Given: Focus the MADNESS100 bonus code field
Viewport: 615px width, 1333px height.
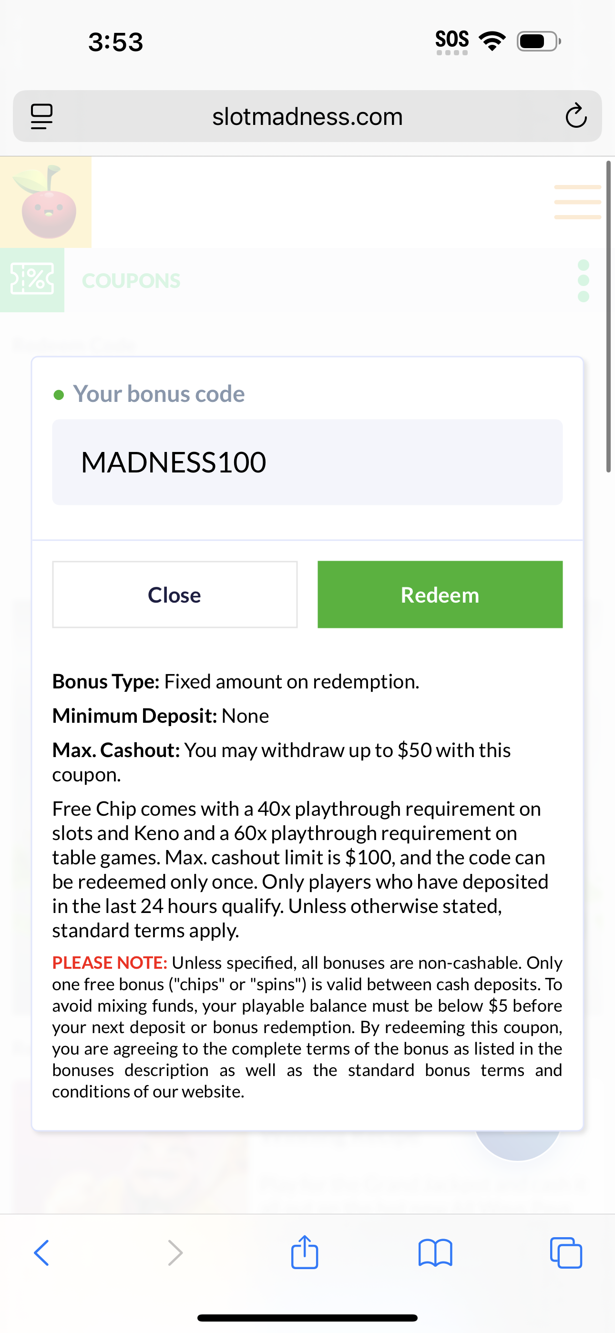Looking at the screenshot, I should click(x=307, y=462).
